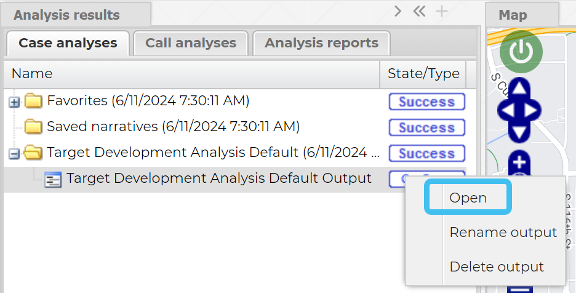The image size is (576, 293).
Task: Click the plus icon beside panel chevrons
Action: click(x=442, y=12)
